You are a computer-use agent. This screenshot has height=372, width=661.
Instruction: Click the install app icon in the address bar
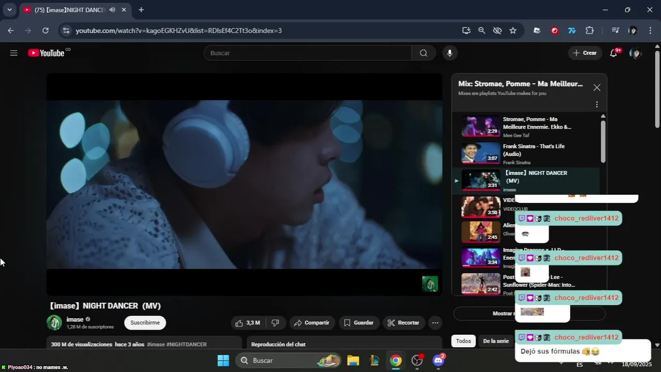click(x=466, y=30)
